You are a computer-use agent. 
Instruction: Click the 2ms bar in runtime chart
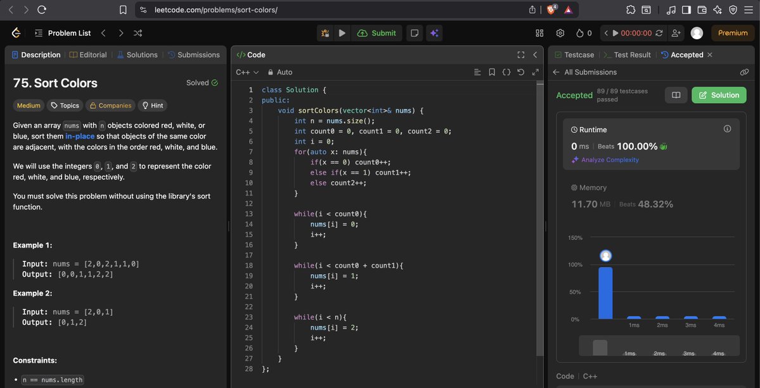pyautogui.click(x=662, y=318)
